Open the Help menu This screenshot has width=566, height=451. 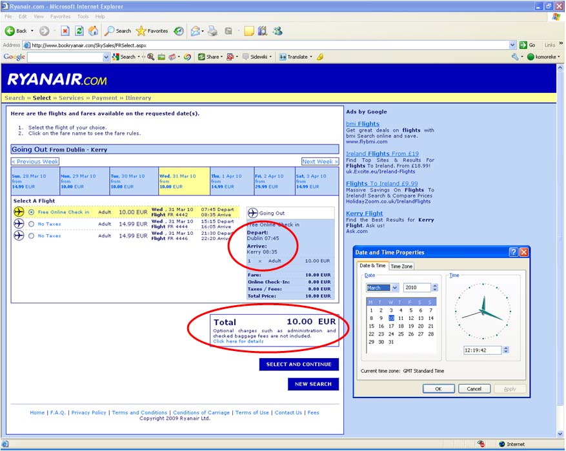point(100,17)
